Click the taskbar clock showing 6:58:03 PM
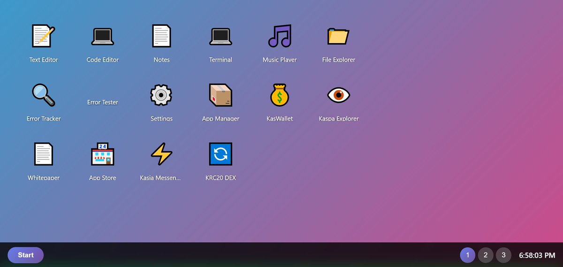563x267 pixels. coord(537,255)
